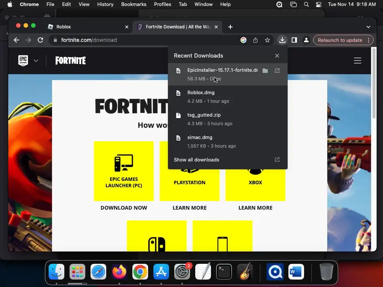Screen dimensions: 383x287
Task: Open the EpicInstaller-15.17.1-fortnite download entry
Action: (x=228, y=74)
